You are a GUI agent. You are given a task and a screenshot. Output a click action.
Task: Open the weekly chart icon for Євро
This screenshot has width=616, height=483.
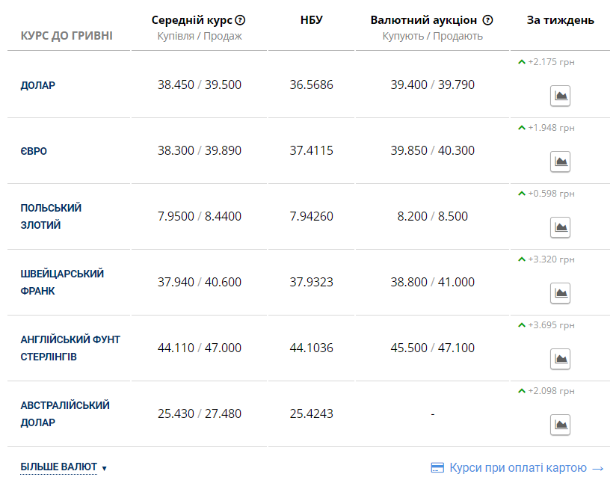[560, 161]
